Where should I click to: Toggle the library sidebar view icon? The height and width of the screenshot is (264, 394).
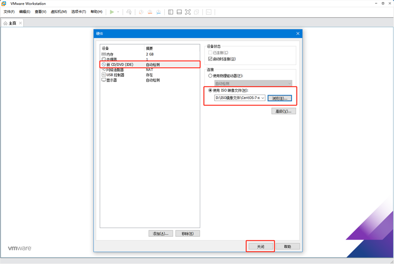pos(171,12)
